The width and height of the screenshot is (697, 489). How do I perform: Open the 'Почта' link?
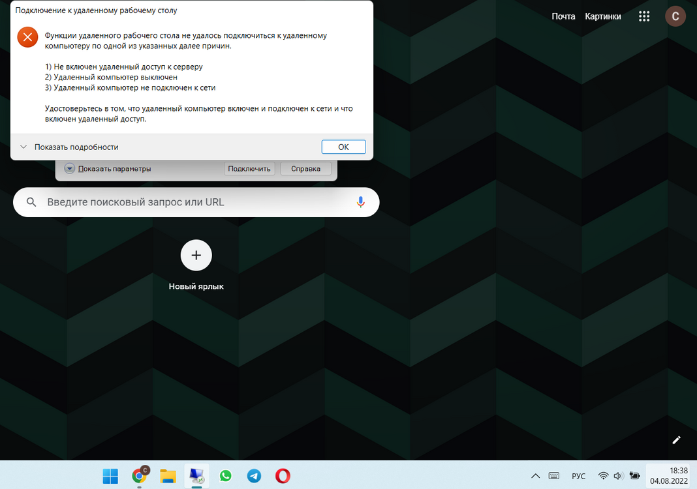563,16
